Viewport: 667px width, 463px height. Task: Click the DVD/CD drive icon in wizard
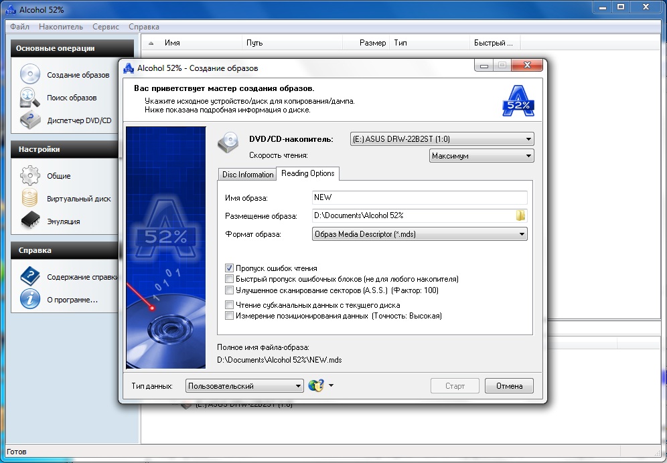click(x=228, y=142)
